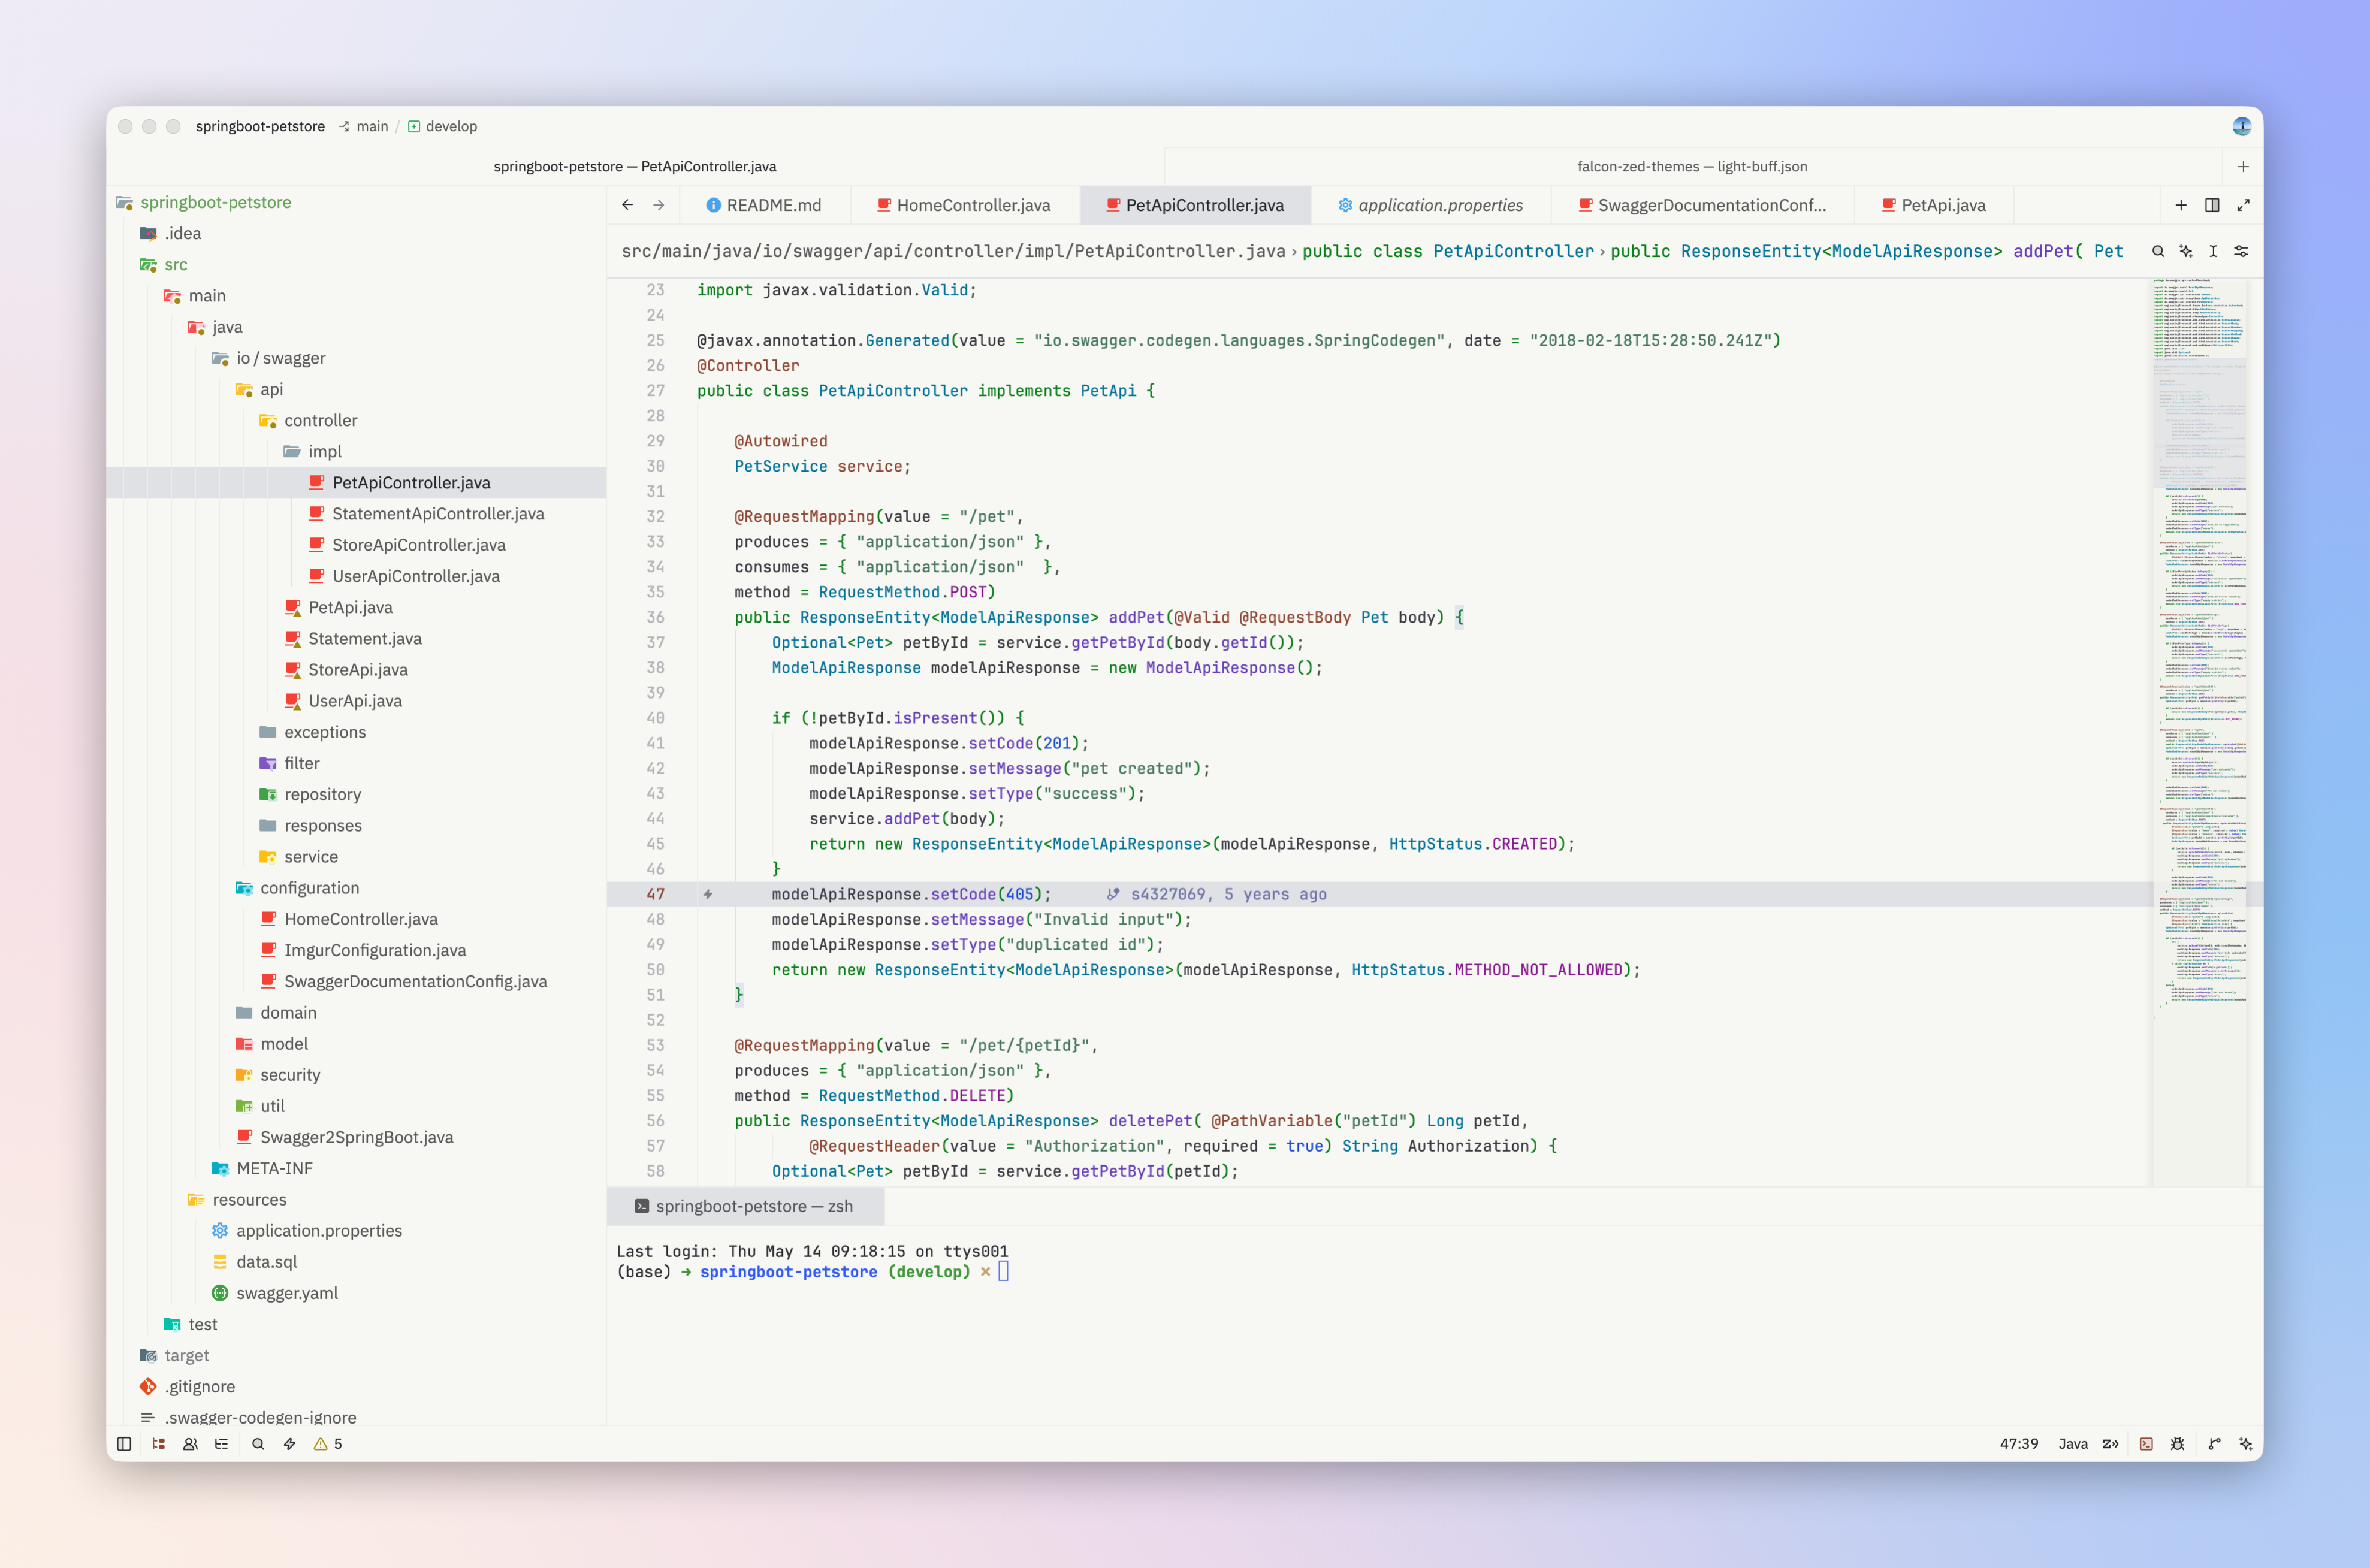Open the debugger bug icon
The image size is (2370, 1568).
pos(2177,1444)
